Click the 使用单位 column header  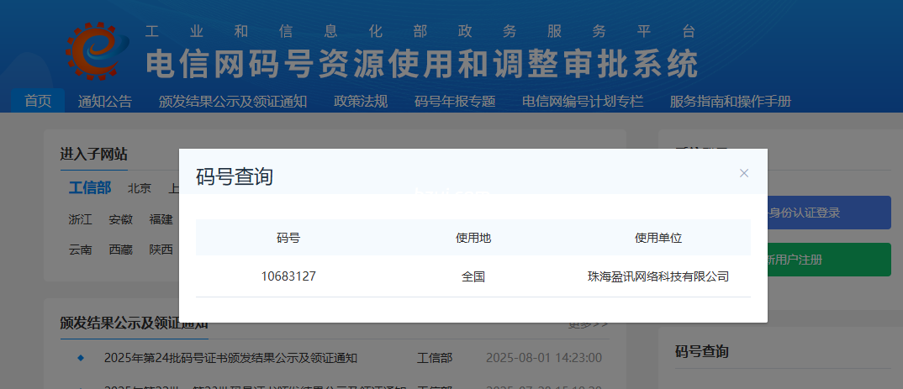[x=658, y=238]
